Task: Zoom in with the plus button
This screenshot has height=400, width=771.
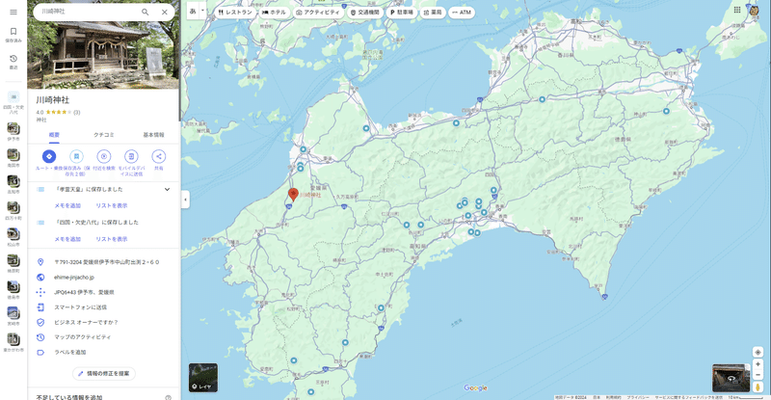Action: coord(758,364)
